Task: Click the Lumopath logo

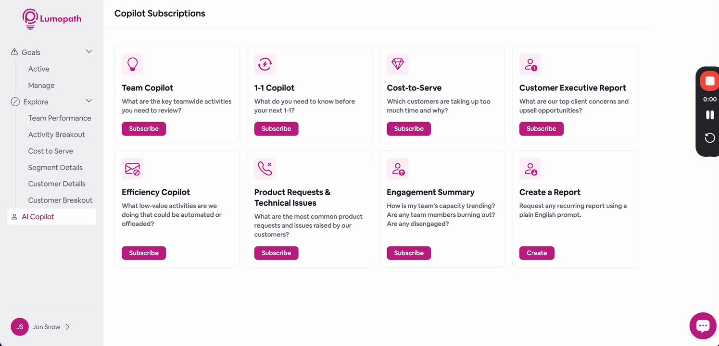Action: [x=52, y=19]
